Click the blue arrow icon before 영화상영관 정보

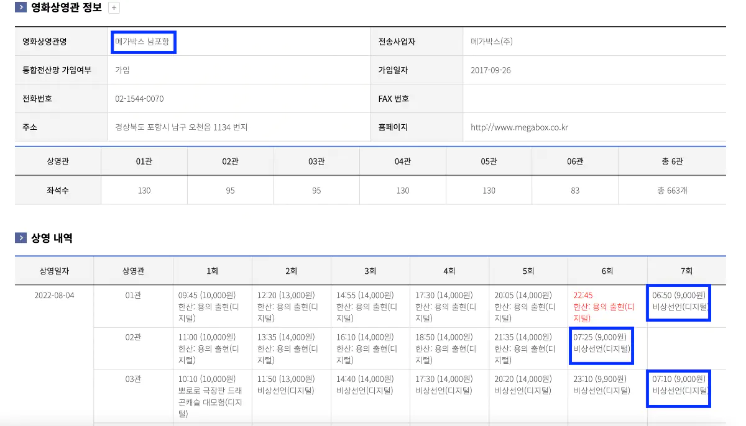pos(19,7)
